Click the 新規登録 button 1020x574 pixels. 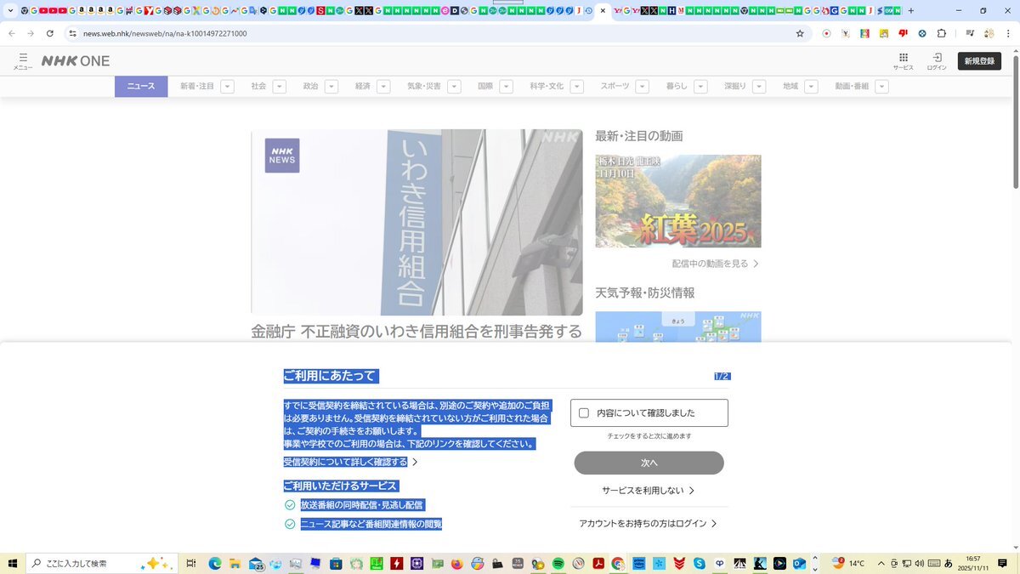979,61
